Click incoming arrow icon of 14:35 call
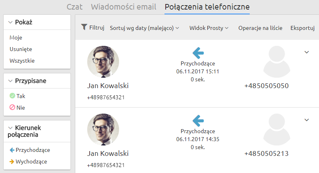319x173 pixels. [x=198, y=120]
